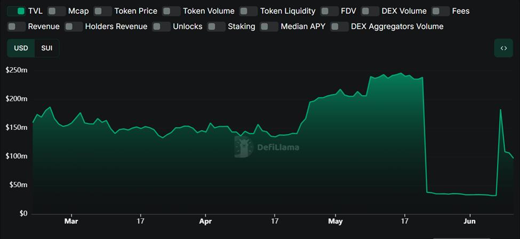Image resolution: width=520 pixels, height=239 pixels.
Task: Show Unlocks on the chart
Action: tap(161, 26)
